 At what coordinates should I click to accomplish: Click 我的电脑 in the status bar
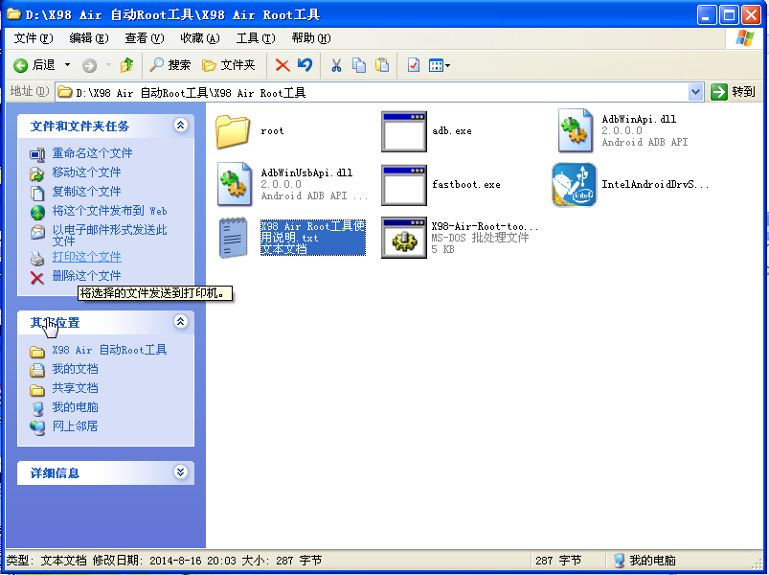pyautogui.click(x=645, y=561)
